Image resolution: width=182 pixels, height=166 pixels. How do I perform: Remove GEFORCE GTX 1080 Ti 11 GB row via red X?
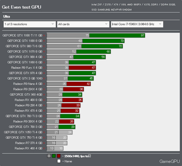[44, 36]
